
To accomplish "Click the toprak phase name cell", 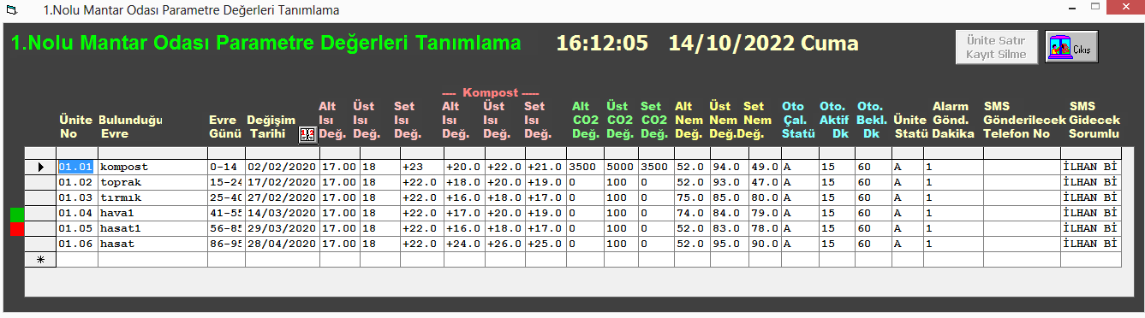I will tap(152, 182).
